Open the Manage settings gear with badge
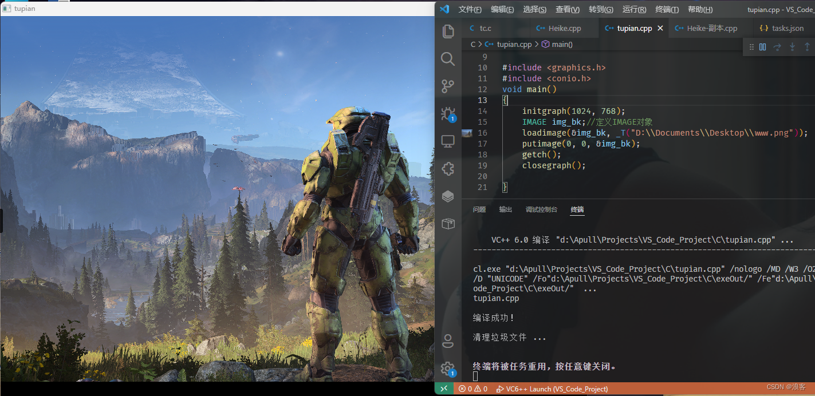Image resolution: width=815 pixels, height=396 pixels. click(x=448, y=369)
